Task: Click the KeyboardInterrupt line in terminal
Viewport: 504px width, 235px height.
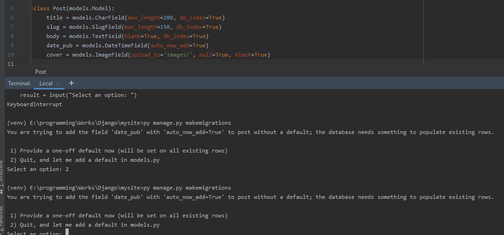Action: point(34,104)
